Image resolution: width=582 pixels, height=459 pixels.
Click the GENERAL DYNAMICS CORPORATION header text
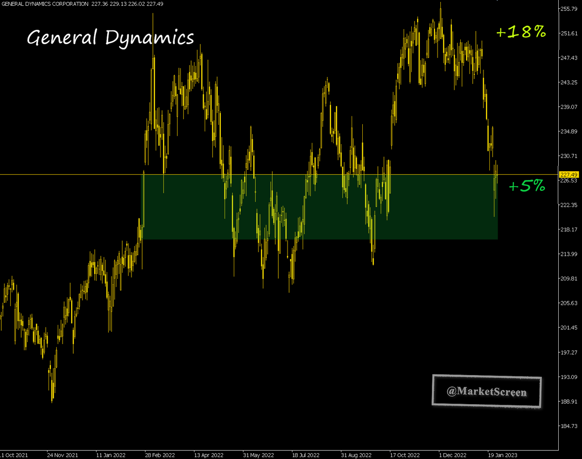coord(45,4)
